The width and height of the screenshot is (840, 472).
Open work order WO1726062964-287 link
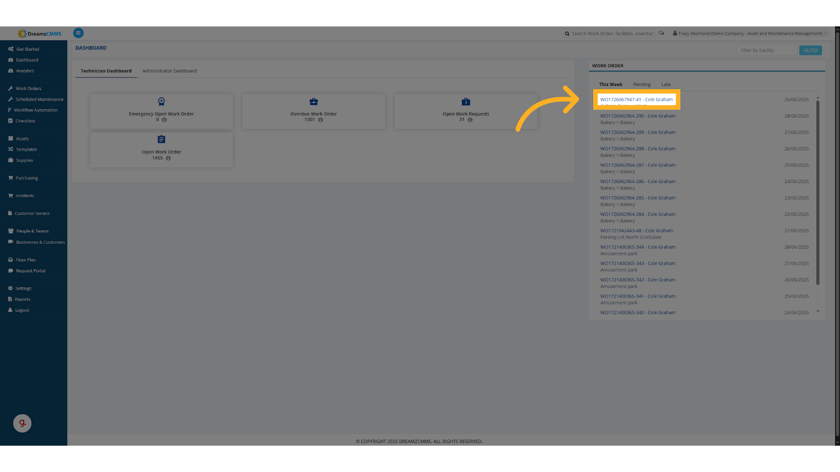pyautogui.click(x=638, y=165)
